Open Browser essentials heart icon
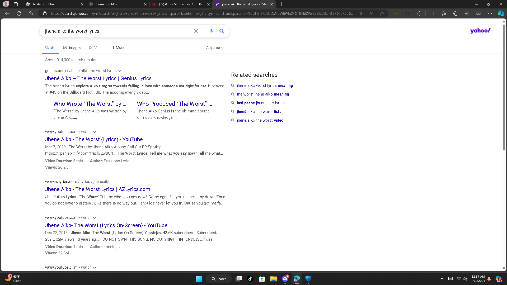Viewport: 507px width, 285px height. [467, 13]
